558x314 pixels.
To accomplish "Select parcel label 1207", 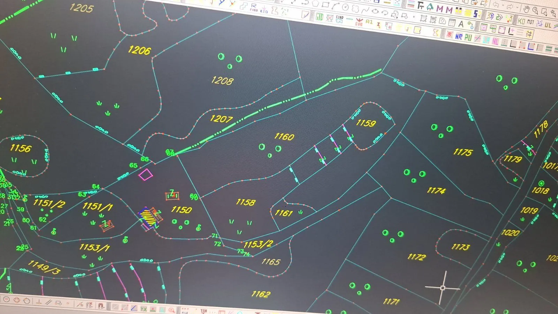I will click(221, 118).
